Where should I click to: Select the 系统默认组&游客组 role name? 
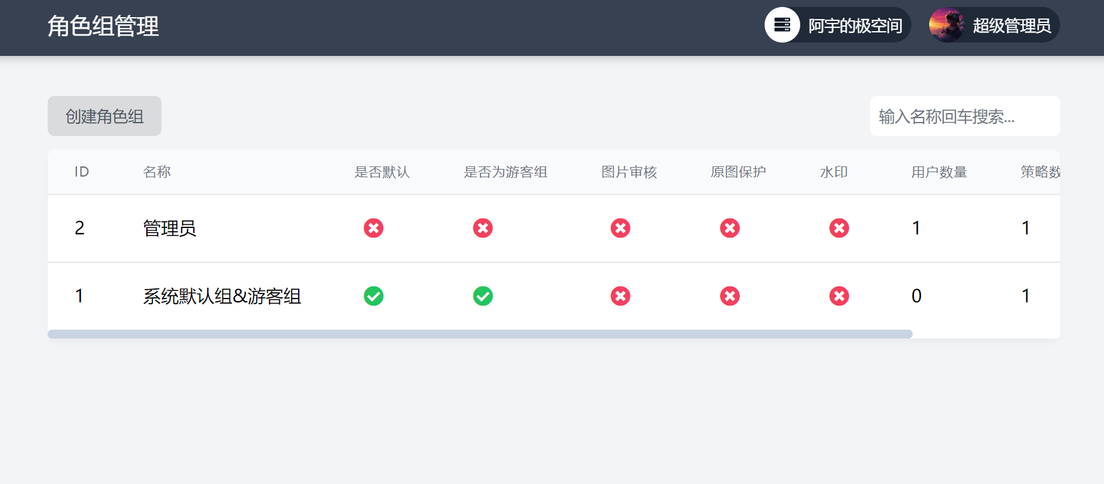tap(222, 296)
